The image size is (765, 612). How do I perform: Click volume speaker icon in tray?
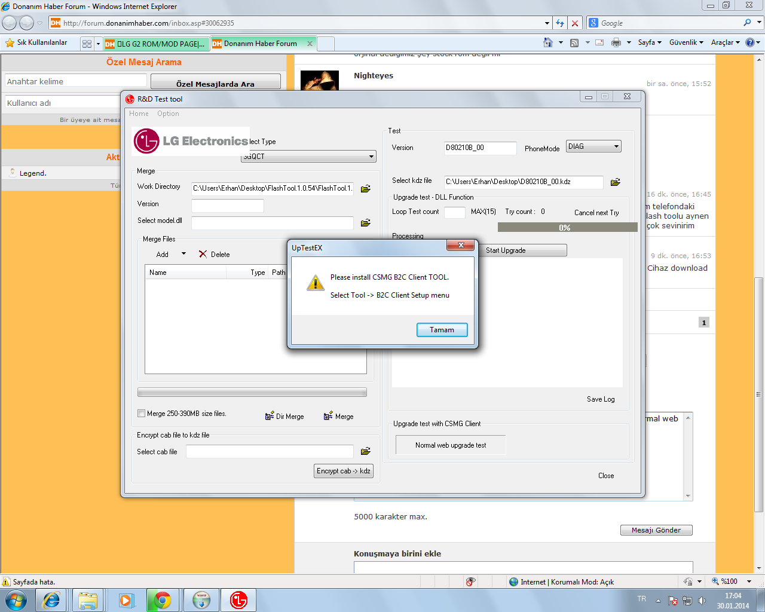702,601
